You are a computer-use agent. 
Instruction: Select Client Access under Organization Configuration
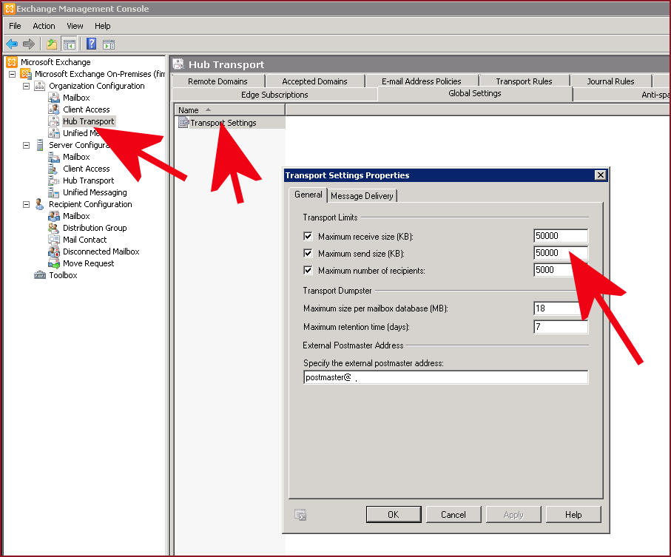87,109
